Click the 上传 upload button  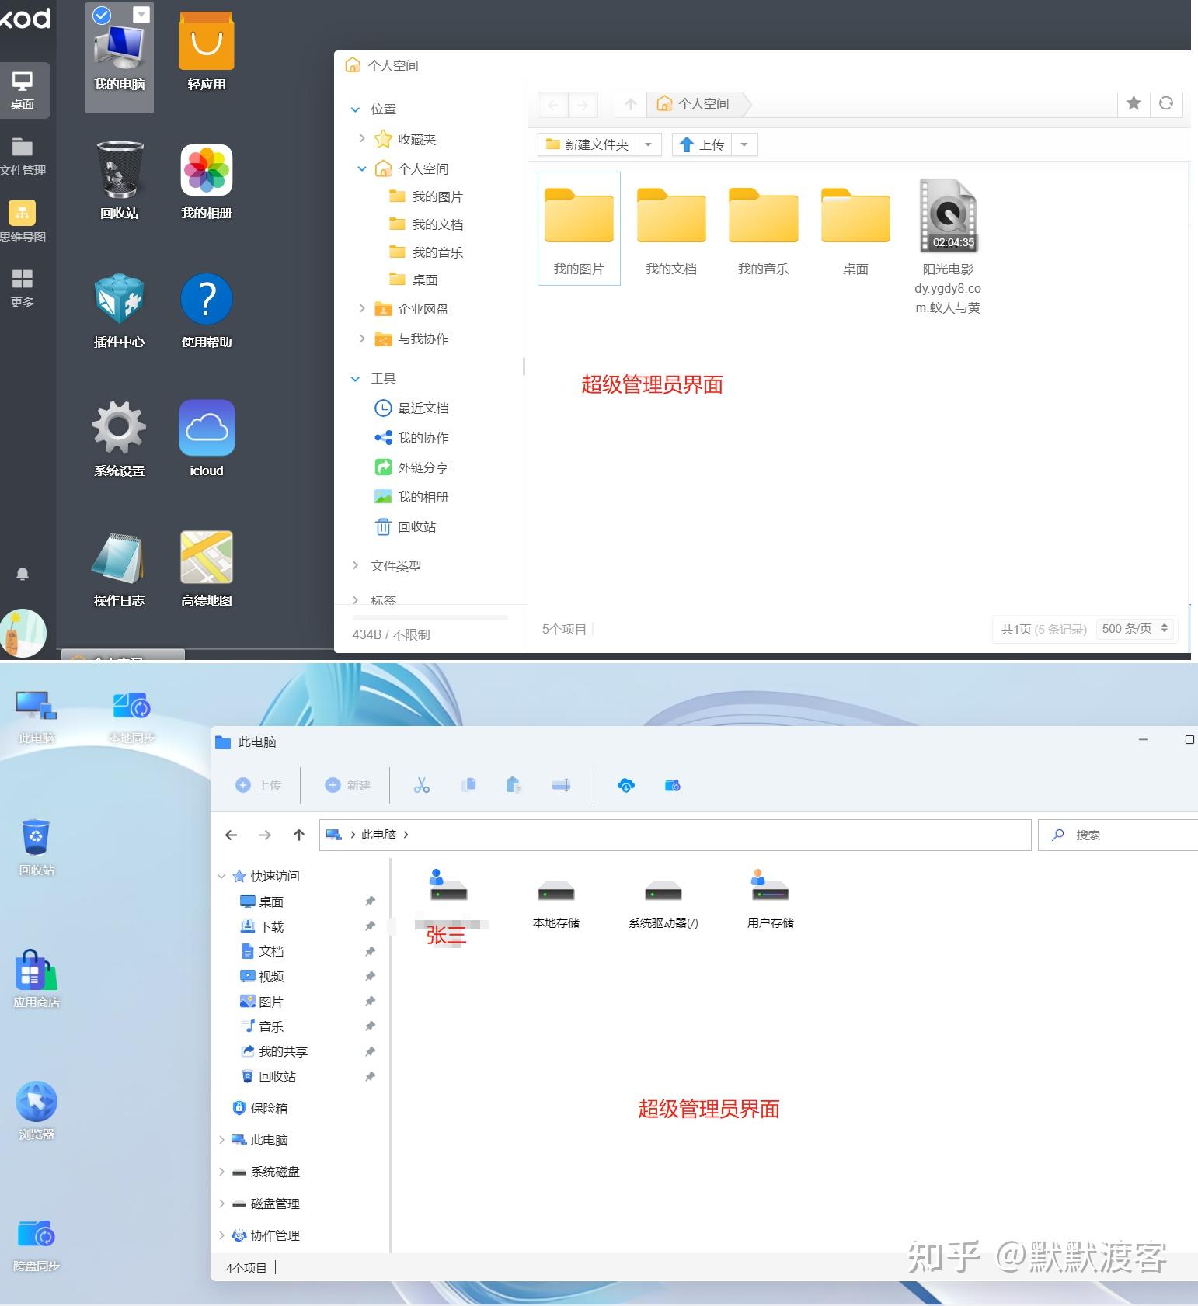pyautogui.click(x=702, y=144)
